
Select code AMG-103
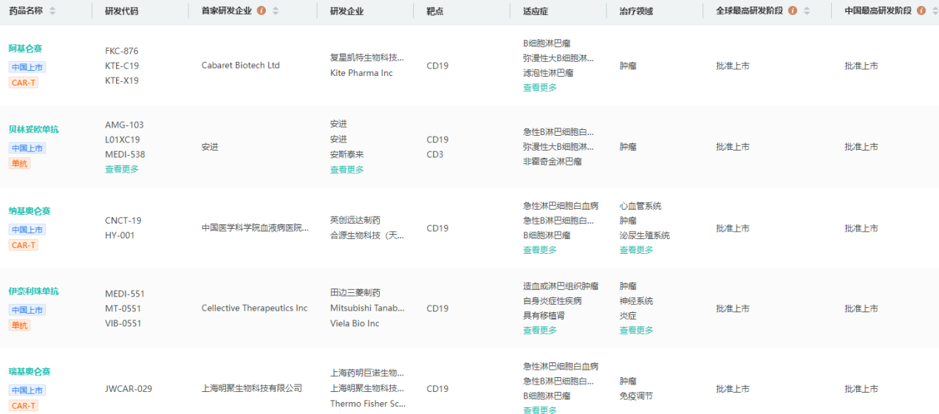[x=124, y=125]
